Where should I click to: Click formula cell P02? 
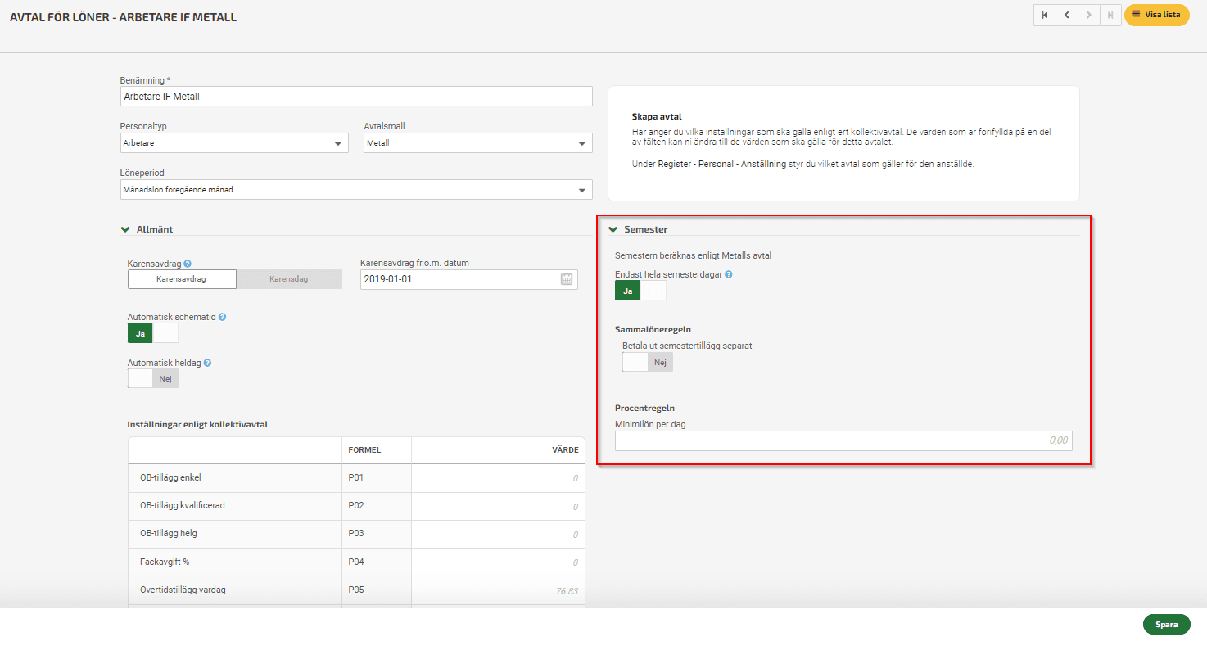click(377, 506)
